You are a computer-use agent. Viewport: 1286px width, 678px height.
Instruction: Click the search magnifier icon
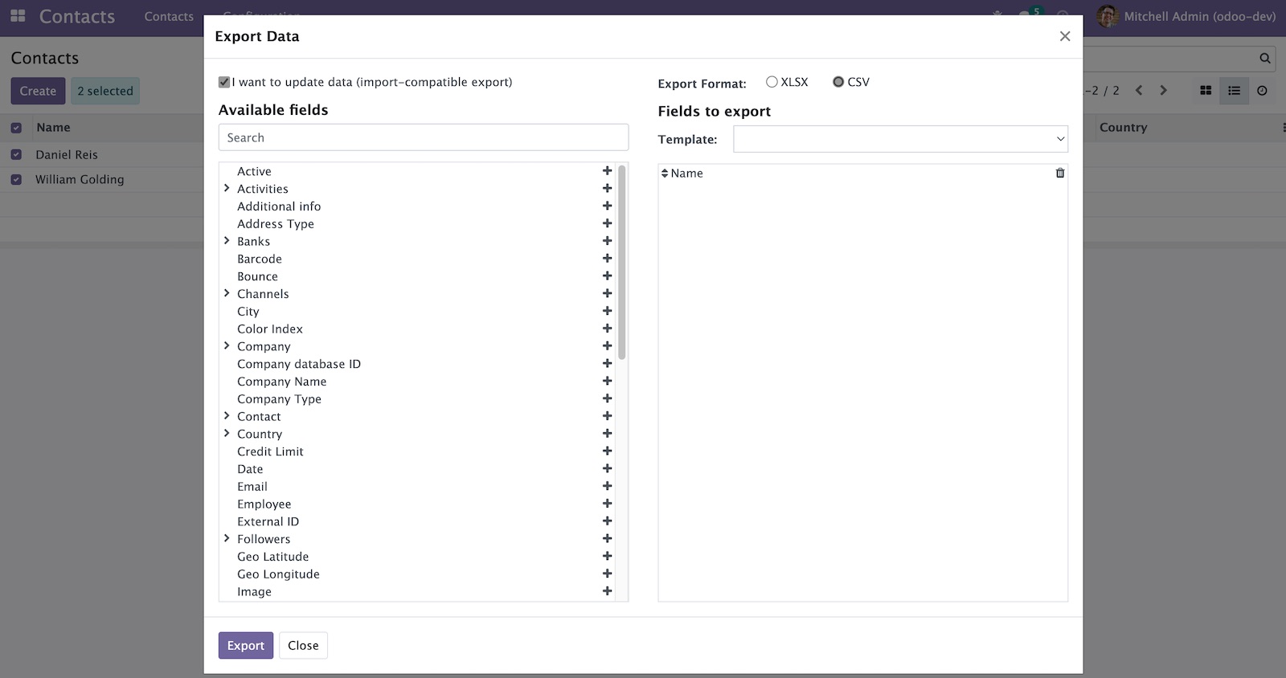[x=1265, y=58]
